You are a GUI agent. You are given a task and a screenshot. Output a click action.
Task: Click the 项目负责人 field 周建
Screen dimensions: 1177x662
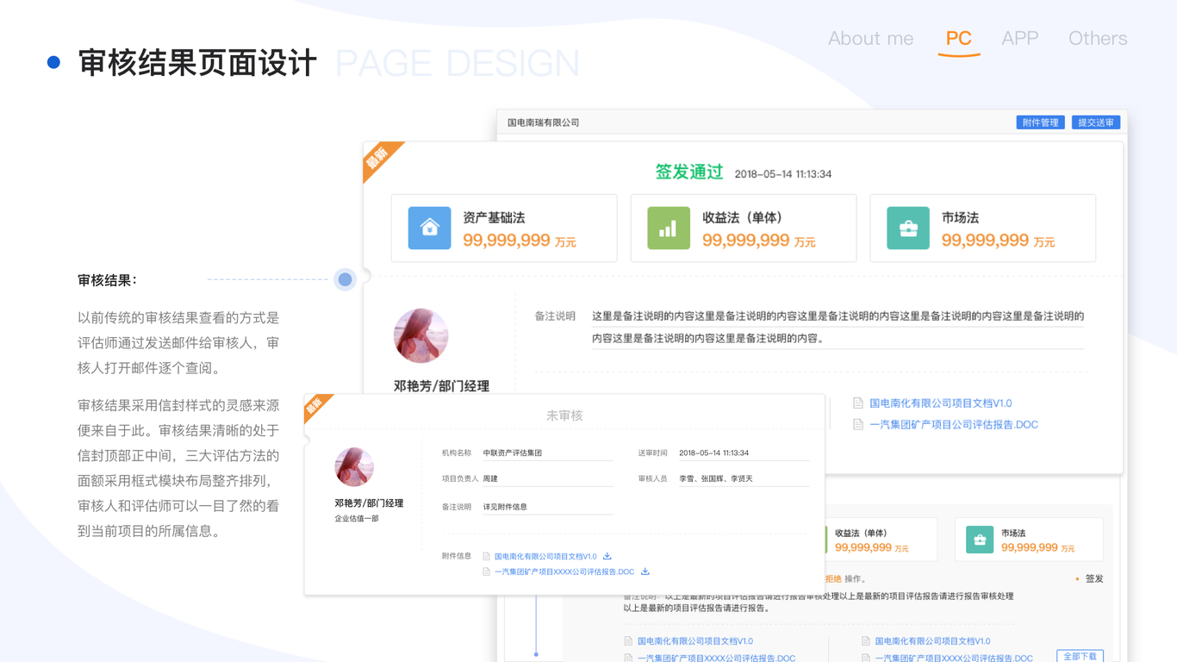click(547, 479)
